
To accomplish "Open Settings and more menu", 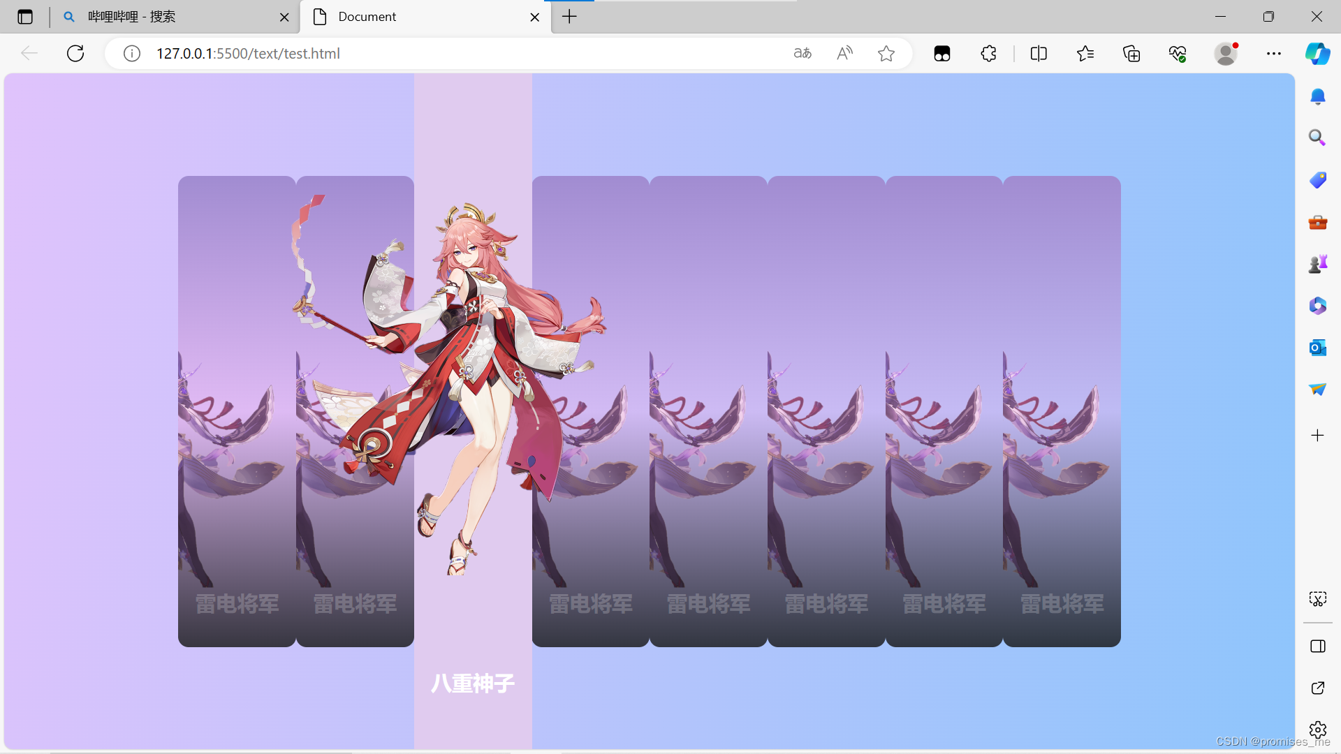I will pyautogui.click(x=1274, y=53).
